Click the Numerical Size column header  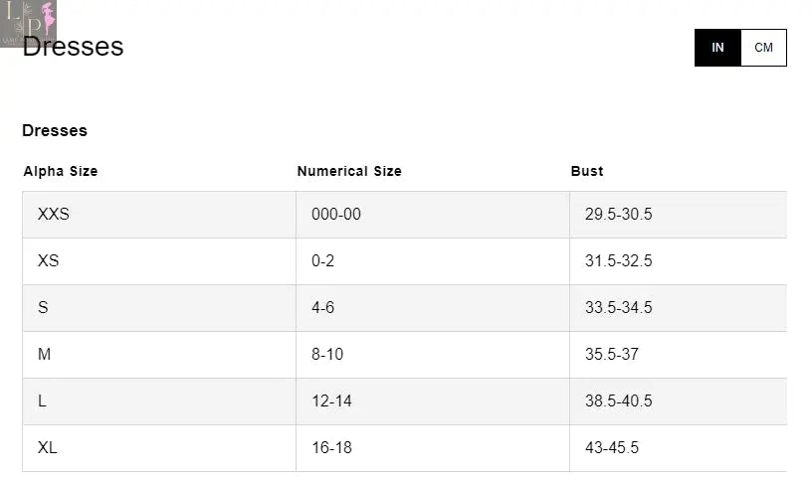point(349,171)
